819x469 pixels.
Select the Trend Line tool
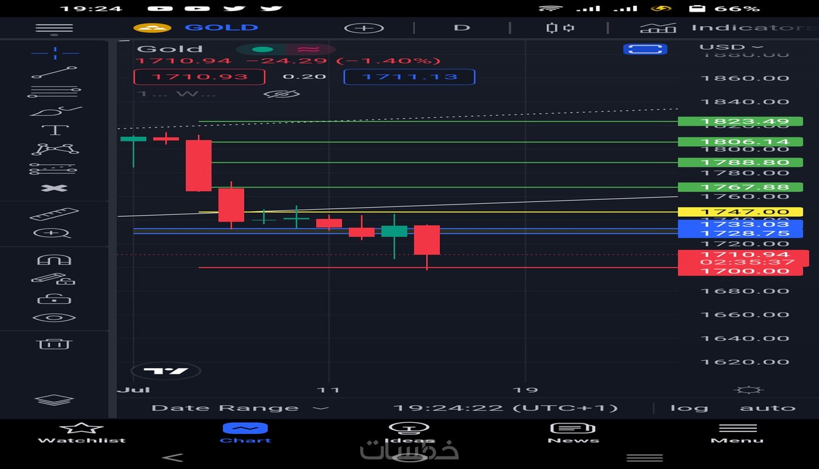pos(55,70)
